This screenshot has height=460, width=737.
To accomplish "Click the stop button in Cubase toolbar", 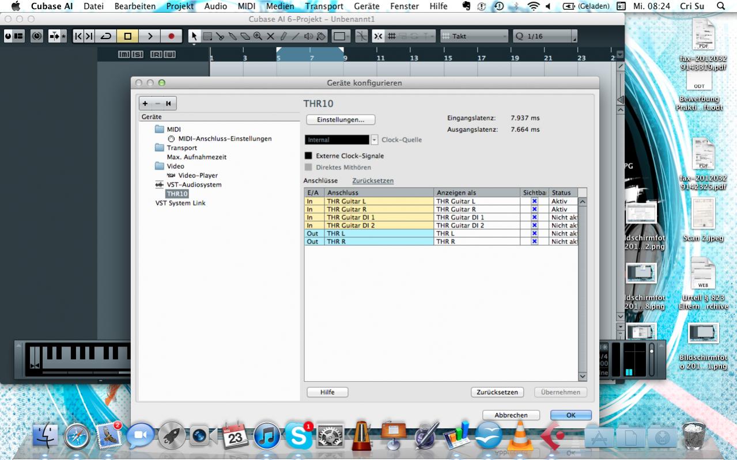I will pos(128,36).
